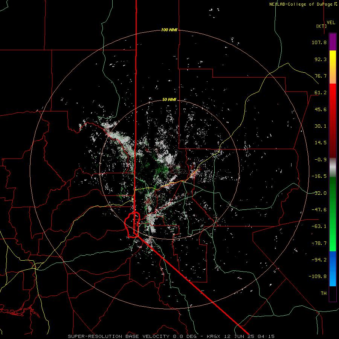
Task: Click the 92.3 velocity scale value
Action: 321,59
